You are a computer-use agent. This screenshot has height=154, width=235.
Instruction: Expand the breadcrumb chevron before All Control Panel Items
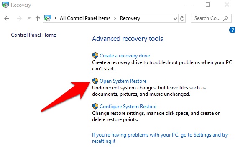[x=55, y=18]
